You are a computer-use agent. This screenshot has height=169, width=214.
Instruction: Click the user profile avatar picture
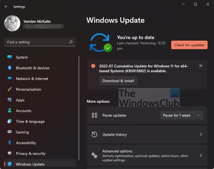click(x=12, y=23)
